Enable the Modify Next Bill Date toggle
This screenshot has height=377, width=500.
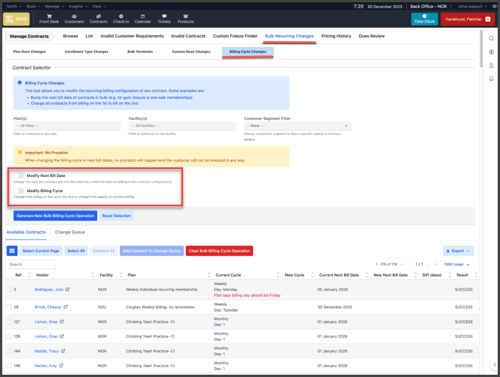coord(19,176)
